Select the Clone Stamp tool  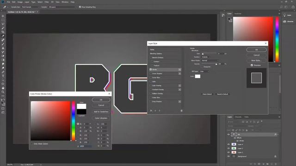pos(3,48)
